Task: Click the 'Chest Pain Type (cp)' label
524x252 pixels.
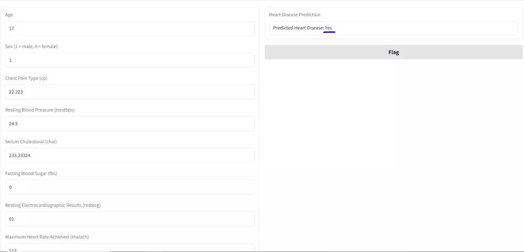Action: click(26, 78)
